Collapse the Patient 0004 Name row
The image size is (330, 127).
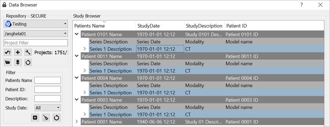click(x=77, y=78)
